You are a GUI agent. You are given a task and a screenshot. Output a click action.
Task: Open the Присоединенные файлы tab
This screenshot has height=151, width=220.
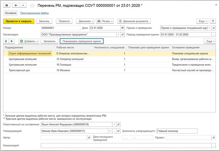(x=35, y=13)
